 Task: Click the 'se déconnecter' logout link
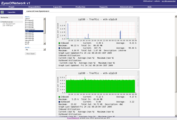click(x=169, y=1)
